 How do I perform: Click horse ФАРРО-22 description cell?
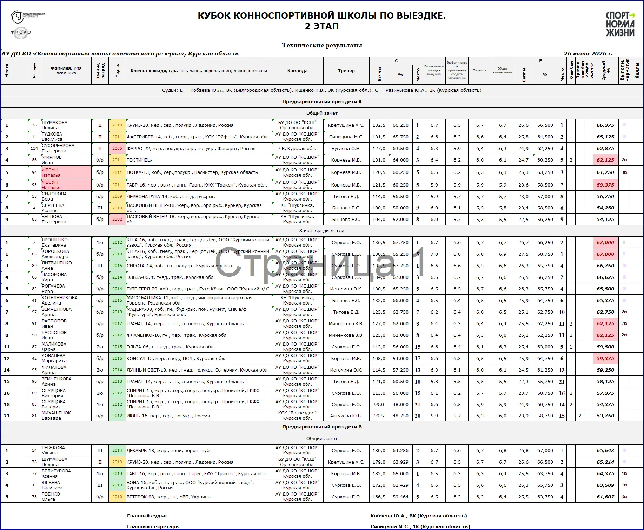pyautogui.click(x=199, y=148)
